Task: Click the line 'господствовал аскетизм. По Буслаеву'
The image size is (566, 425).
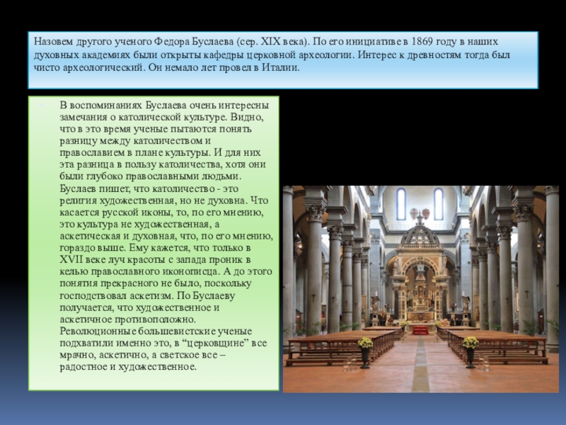Action: pyautogui.click(x=147, y=295)
